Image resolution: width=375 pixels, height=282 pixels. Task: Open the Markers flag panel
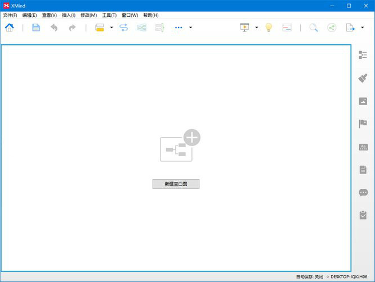pyautogui.click(x=363, y=124)
